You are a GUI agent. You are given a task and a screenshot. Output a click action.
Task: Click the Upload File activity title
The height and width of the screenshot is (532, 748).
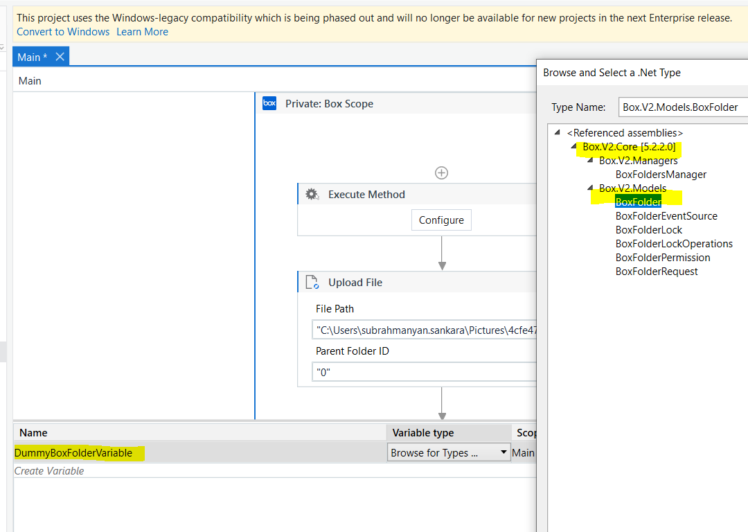coord(355,283)
